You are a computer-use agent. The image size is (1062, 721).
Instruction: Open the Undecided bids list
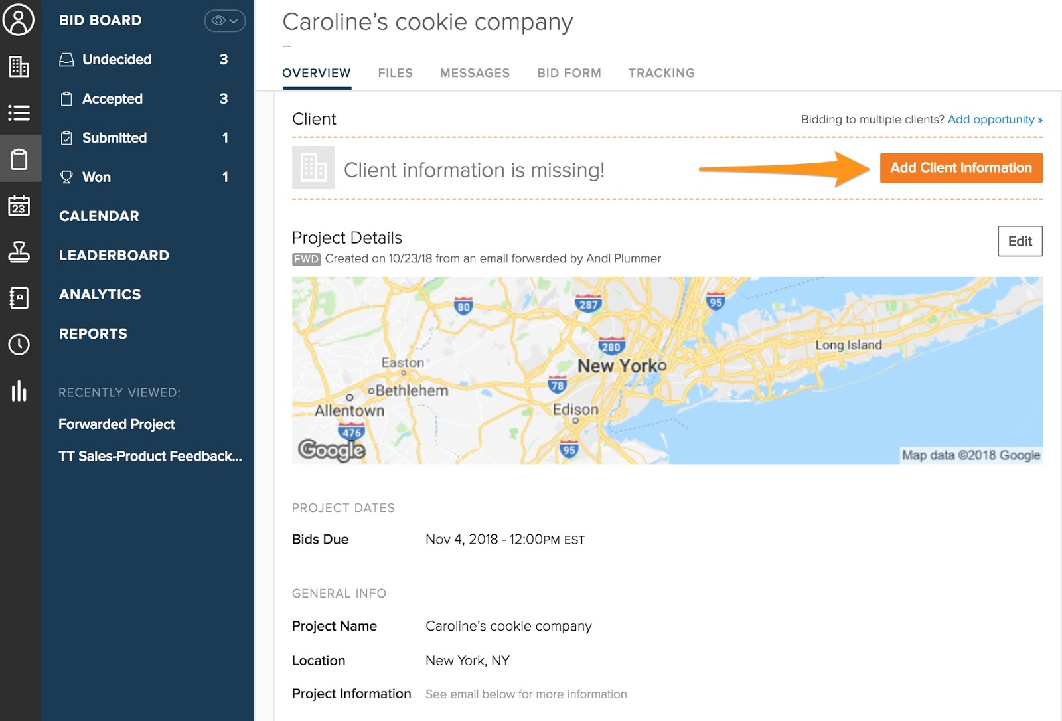117,60
